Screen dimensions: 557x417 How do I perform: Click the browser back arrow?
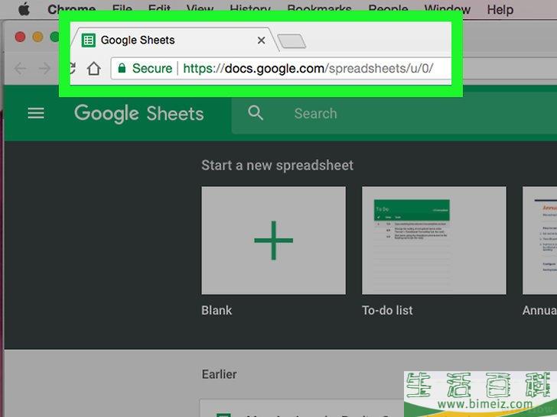21,69
